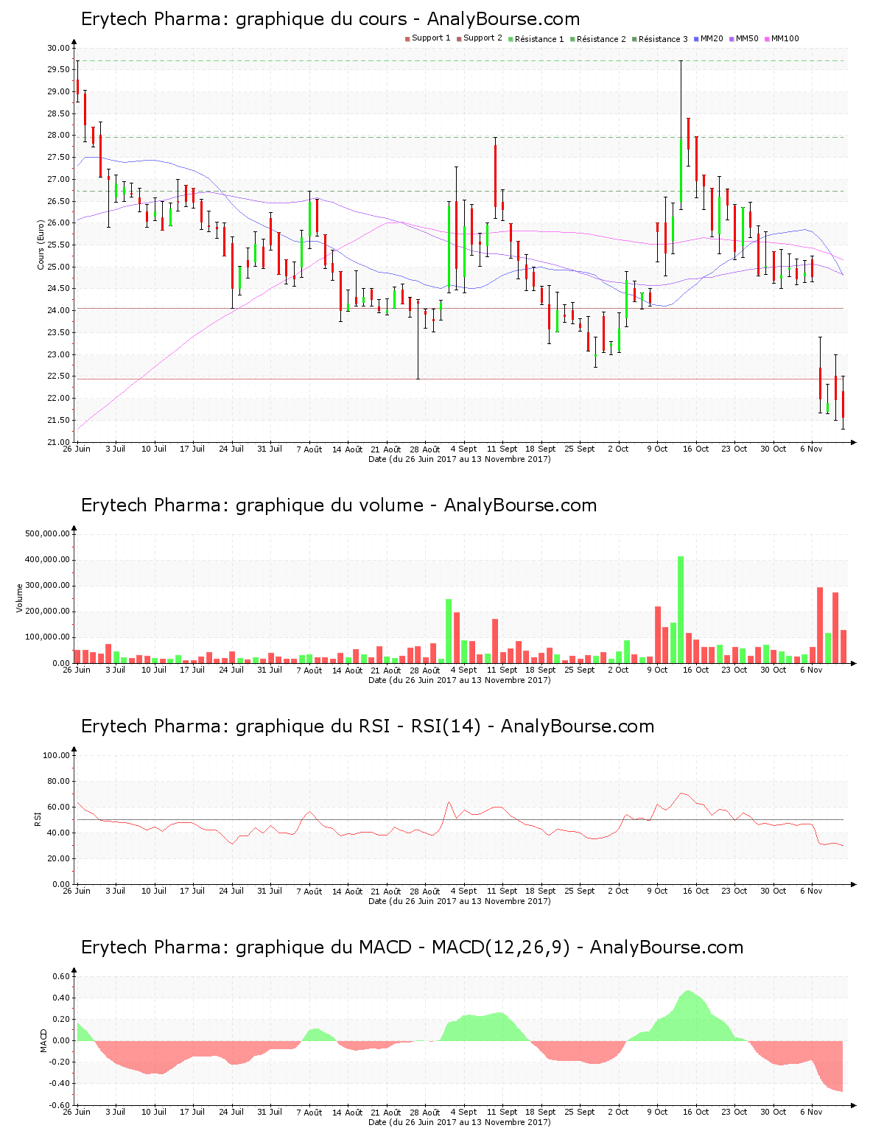884x1142 pixels.
Task: Click the 0.60 MACD axis value
Action: 60,977
